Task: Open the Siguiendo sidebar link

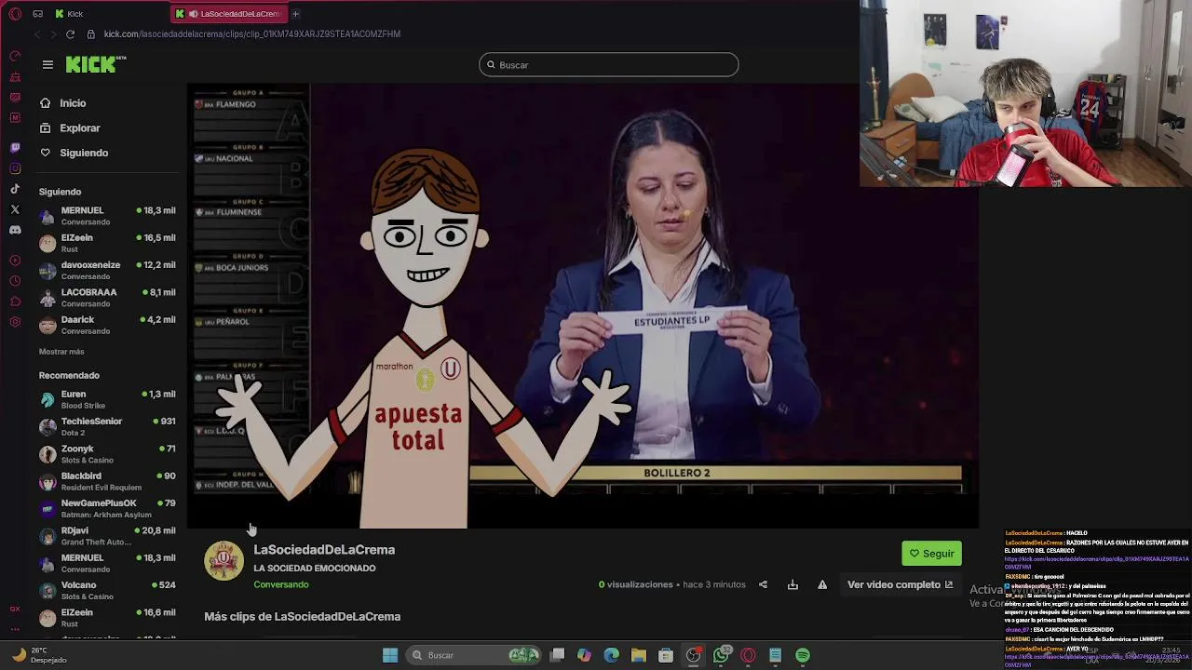Action: click(84, 153)
